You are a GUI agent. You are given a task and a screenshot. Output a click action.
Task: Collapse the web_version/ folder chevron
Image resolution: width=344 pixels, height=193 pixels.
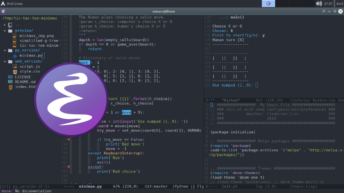pyautogui.click(x=5, y=62)
